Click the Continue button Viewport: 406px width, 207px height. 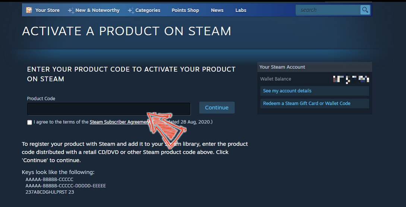point(217,108)
